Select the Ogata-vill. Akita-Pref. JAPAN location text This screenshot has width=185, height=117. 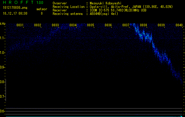pos(131,7)
